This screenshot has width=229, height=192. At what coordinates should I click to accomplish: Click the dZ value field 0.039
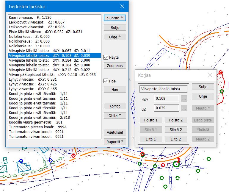(167, 108)
